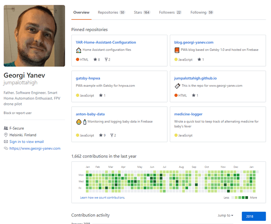Click Learn how we count contributions
The width and height of the screenshot is (271, 224).
point(102,197)
